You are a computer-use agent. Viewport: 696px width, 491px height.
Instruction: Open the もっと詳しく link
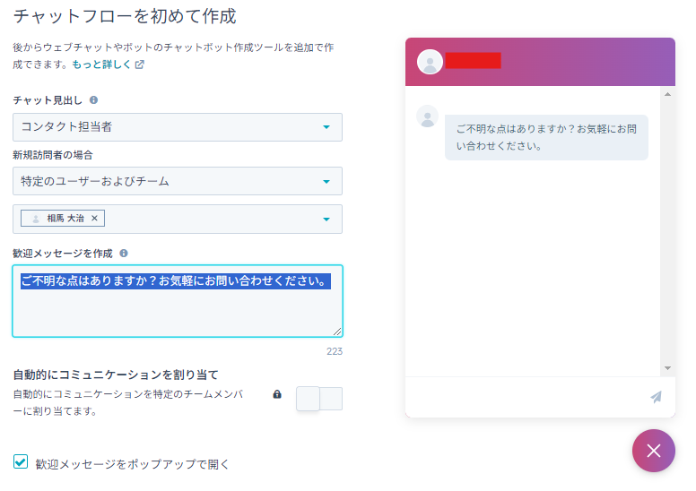[x=101, y=65]
